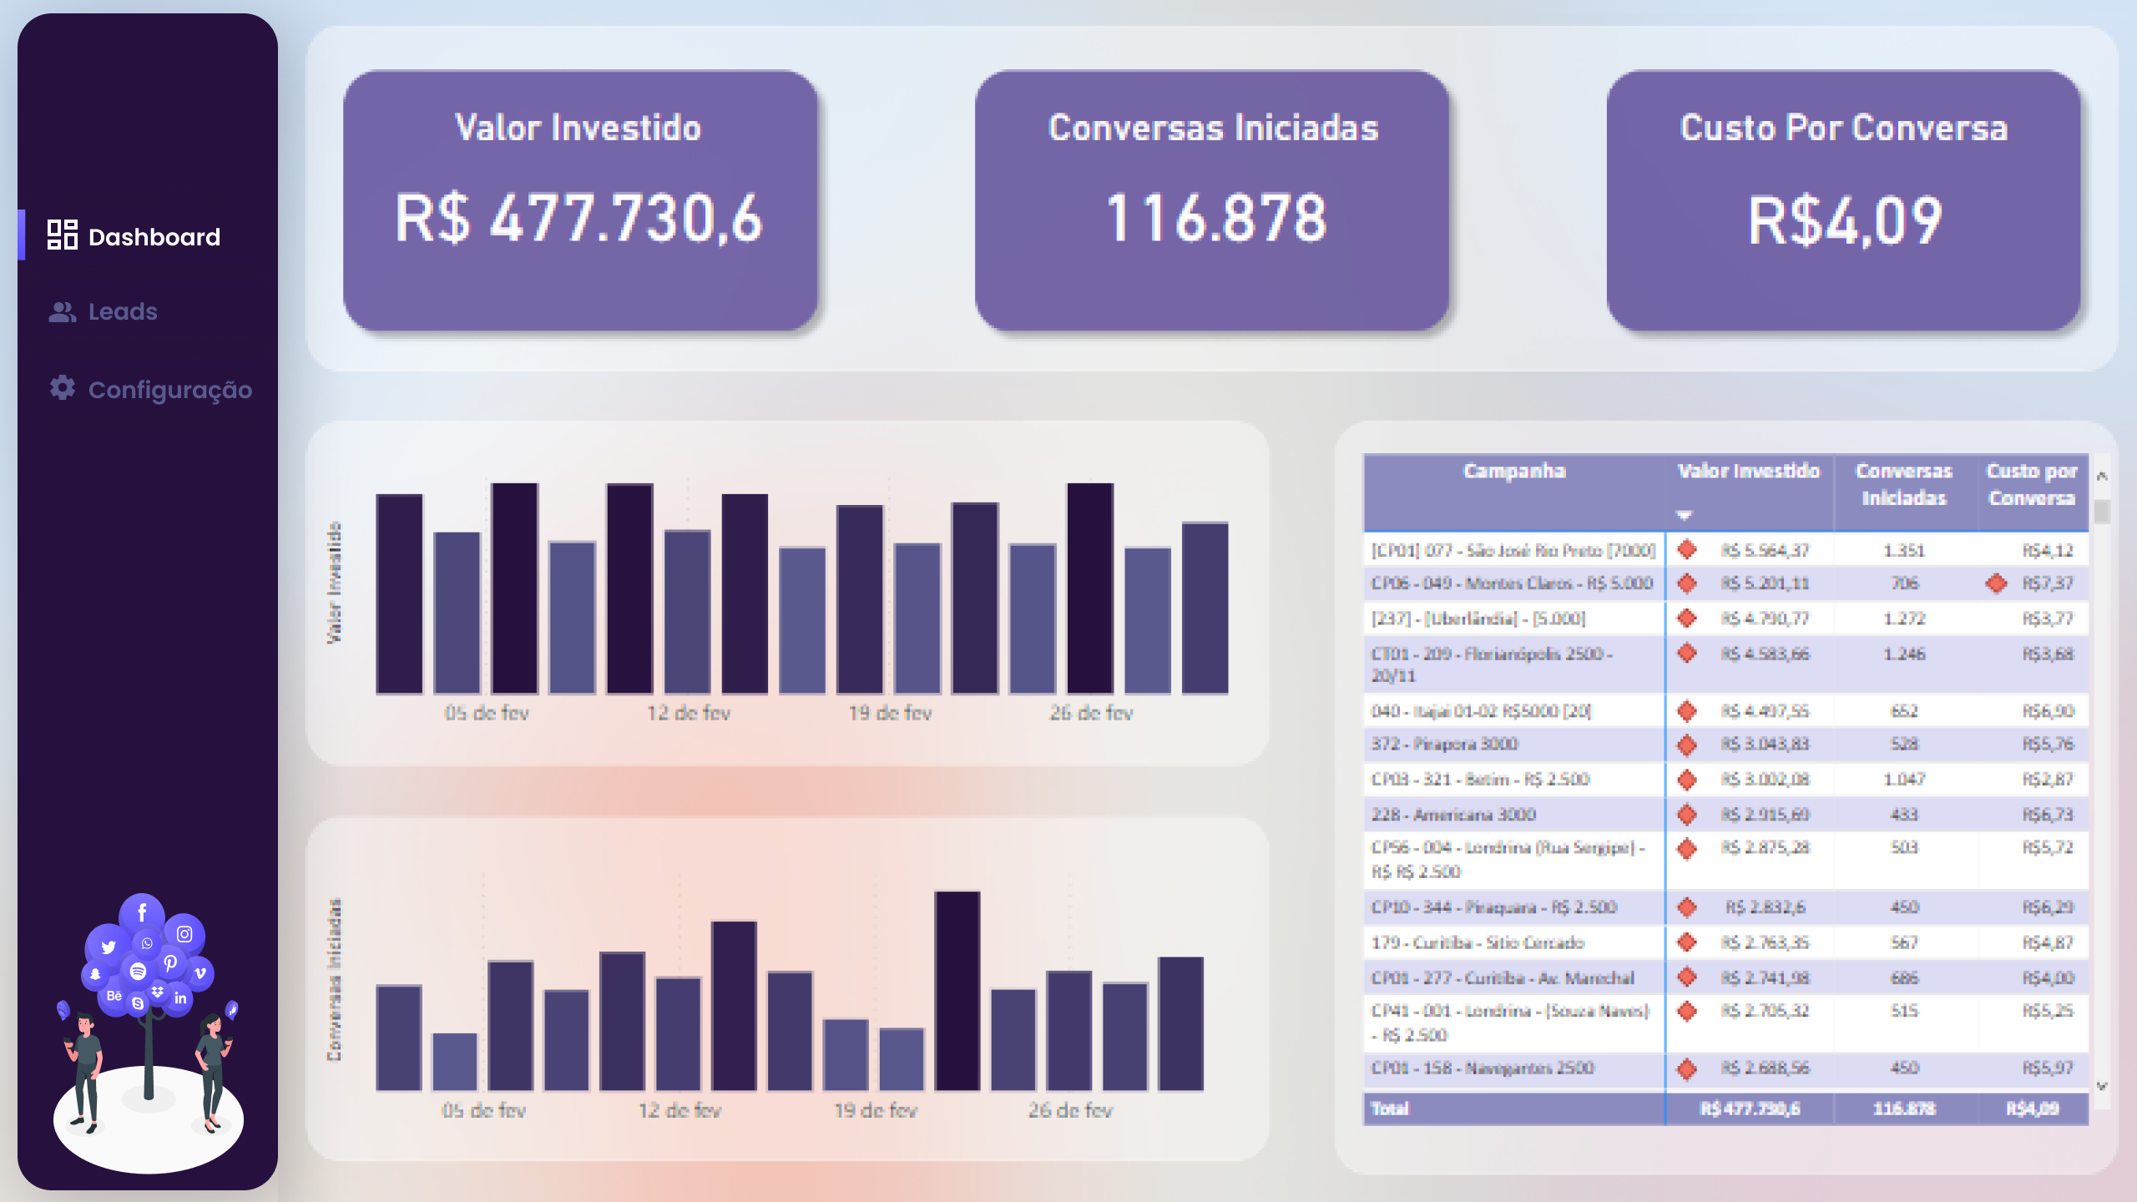
Task: Click red diamond icon in Americana 3000 row
Action: [1687, 814]
